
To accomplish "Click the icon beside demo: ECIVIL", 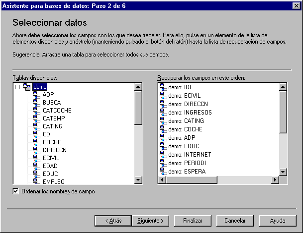I will (x=163, y=96).
